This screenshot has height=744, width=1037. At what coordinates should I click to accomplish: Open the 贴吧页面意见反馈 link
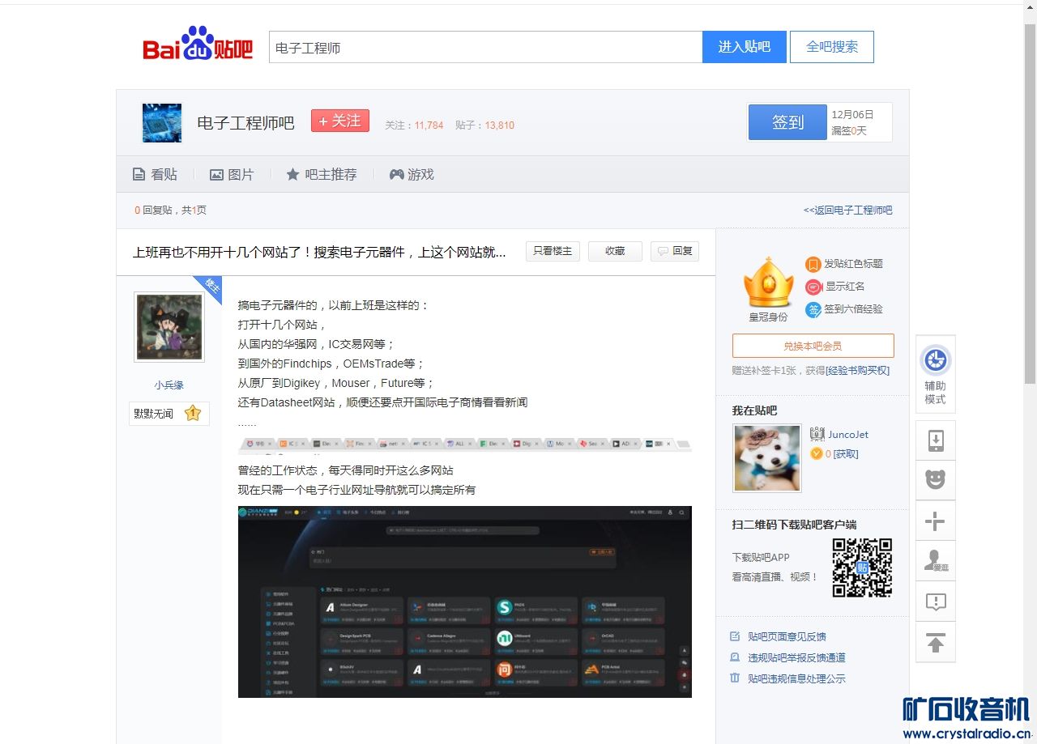click(x=787, y=637)
